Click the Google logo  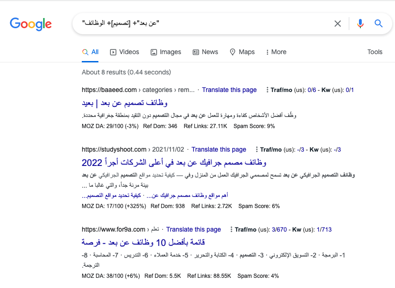[30, 24]
